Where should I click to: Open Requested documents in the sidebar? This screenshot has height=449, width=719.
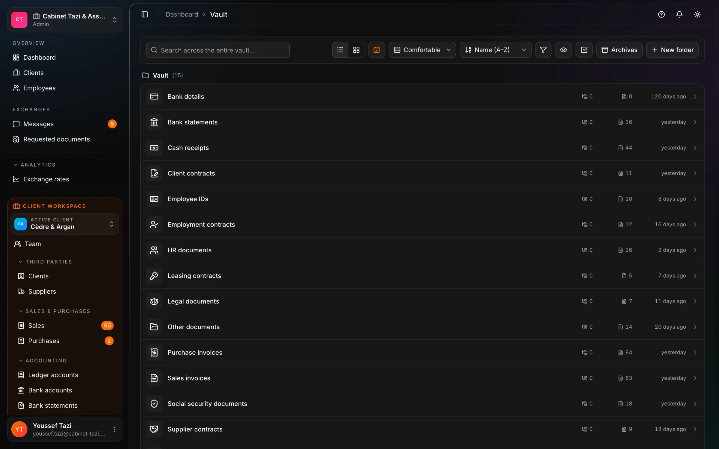tap(51, 139)
